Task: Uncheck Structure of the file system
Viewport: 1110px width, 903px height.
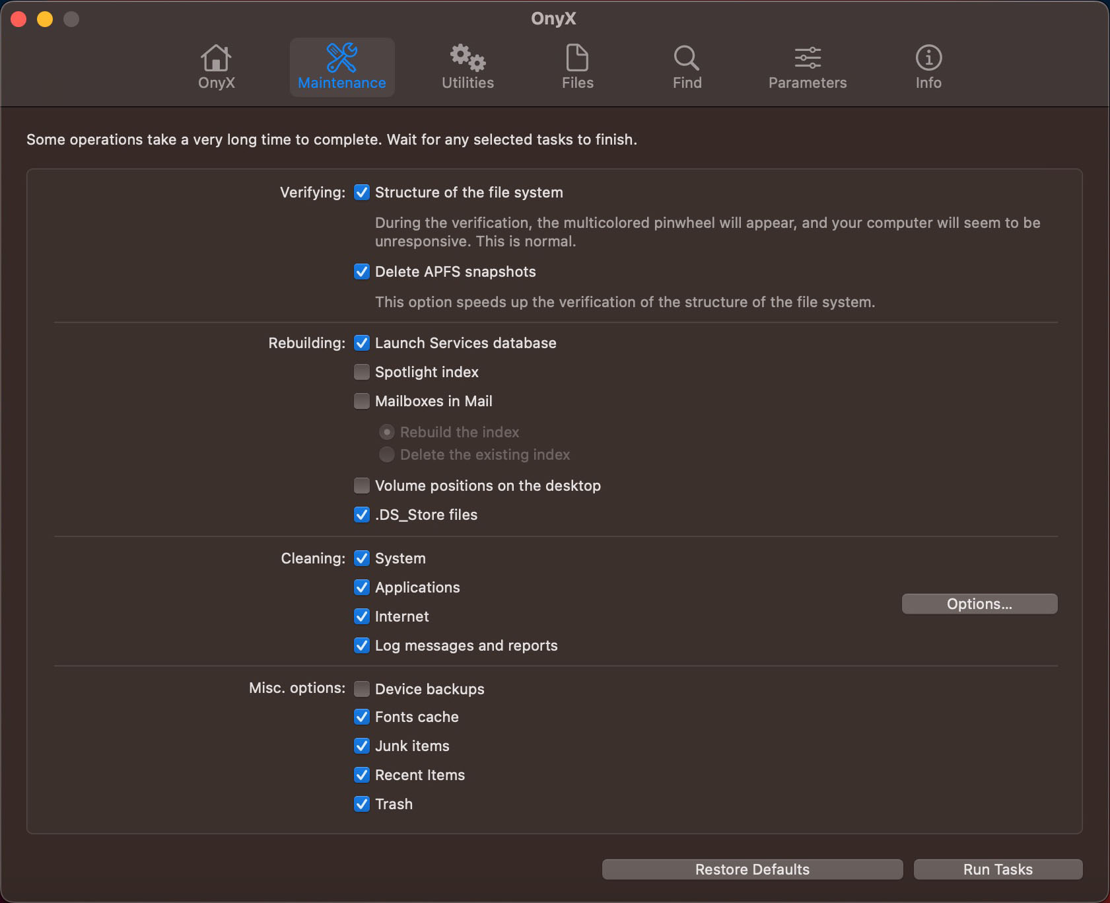Action: tap(362, 192)
